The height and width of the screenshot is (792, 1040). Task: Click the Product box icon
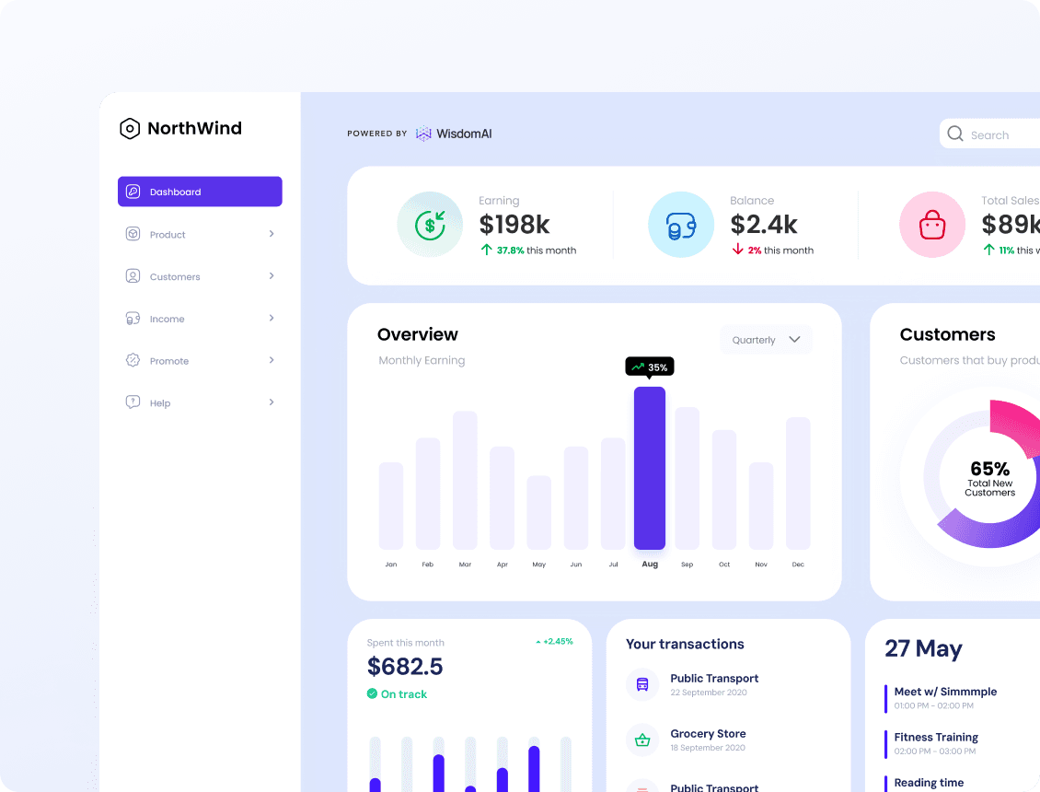click(x=133, y=234)
